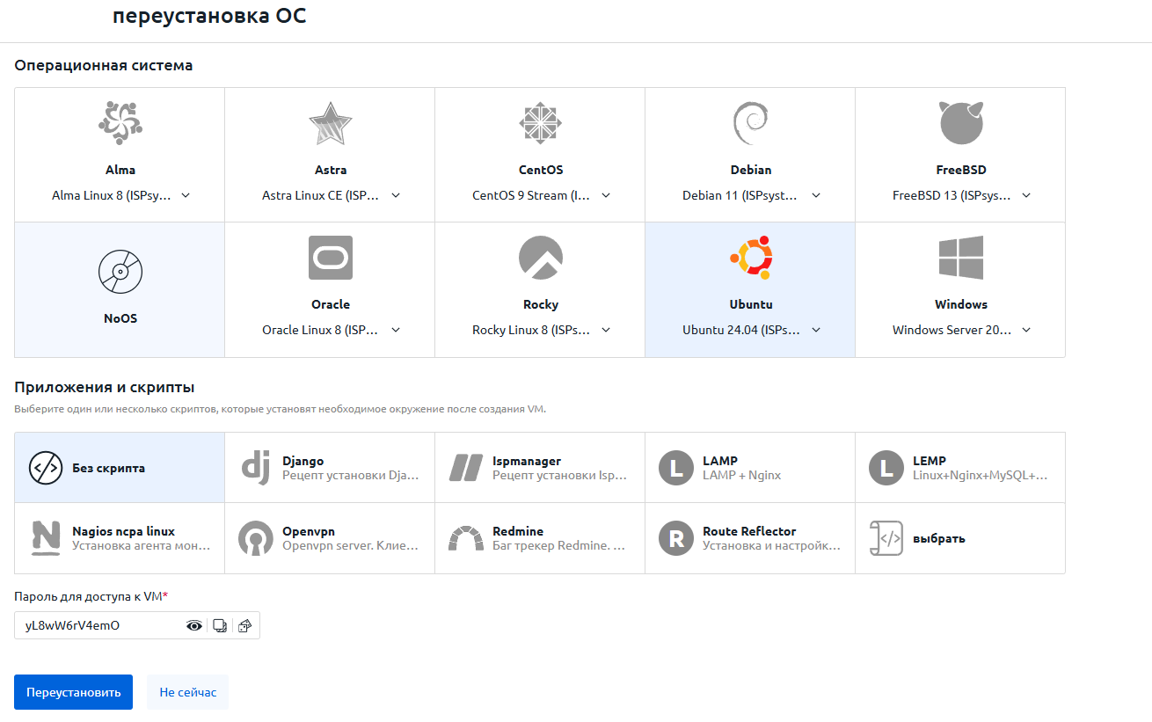Screen dimensions: 1152x722
Task: Click the 'LAMP + Nginx' description
Action: tap(741, 475)
